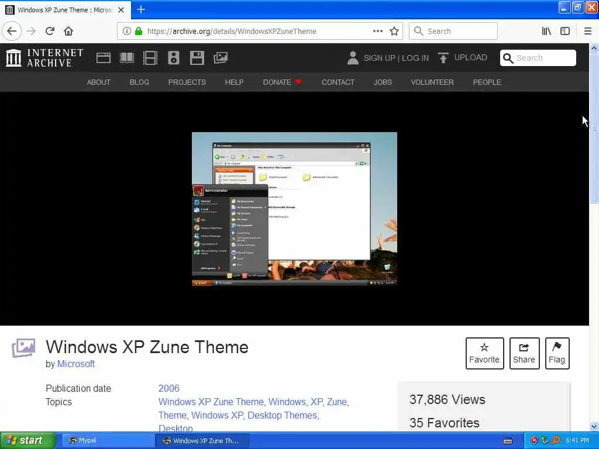Click the vertical scrollbar thumb
This screenshot has width=599, height=449.
(594, 128)
